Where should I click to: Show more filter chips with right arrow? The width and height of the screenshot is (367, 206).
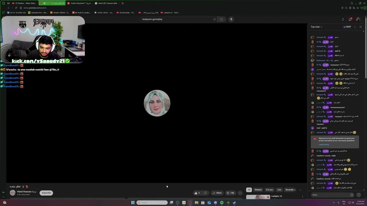[300, 190]
